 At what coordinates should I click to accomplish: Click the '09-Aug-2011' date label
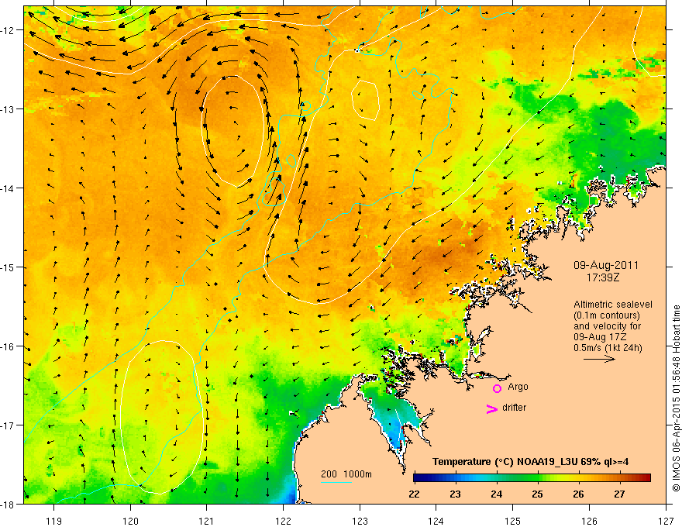[x=606, y=265]
